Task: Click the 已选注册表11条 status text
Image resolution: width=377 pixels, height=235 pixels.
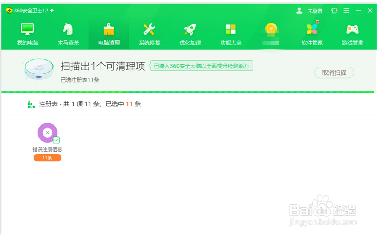Action: pos(80,80)
